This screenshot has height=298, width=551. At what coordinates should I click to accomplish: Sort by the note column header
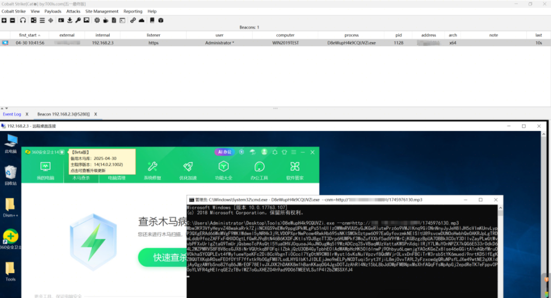pos(494,35)
